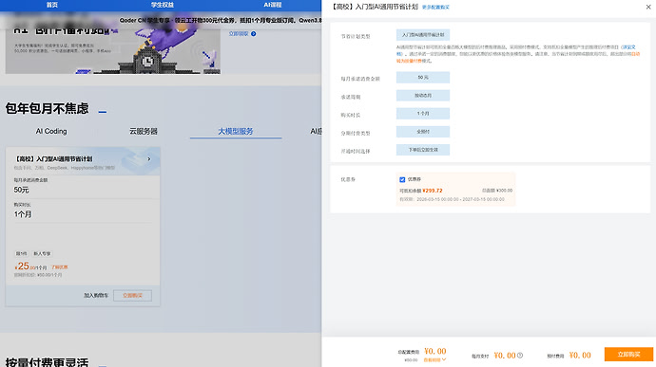
Task: Open the 了解优惠 link beside the price
Action: 60,267
